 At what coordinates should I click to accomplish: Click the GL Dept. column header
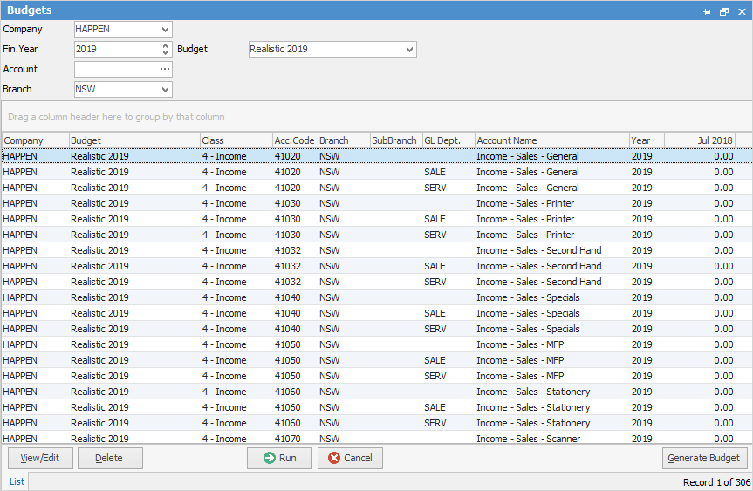point(448,140)
